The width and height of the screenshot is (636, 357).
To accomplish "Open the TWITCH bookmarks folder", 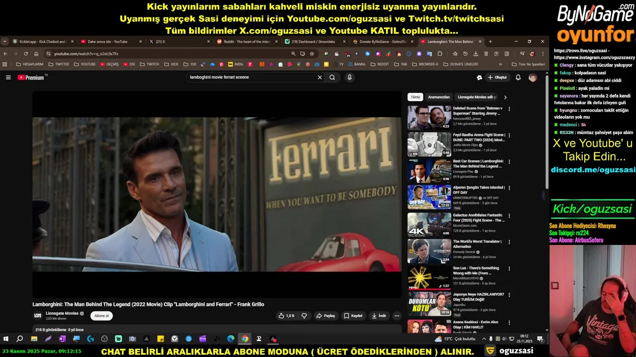I will pyautogui.click(x=150, y=64).
